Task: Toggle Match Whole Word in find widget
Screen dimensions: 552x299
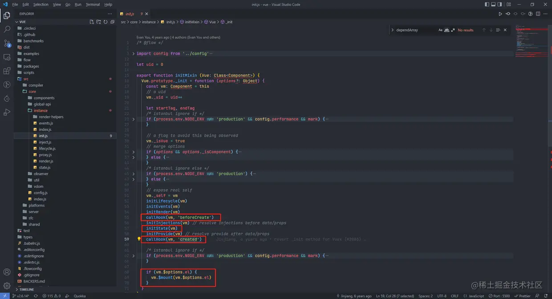Action: pyautogui.click(x=447, y=30)
